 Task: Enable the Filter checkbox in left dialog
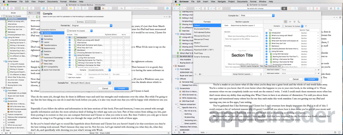pos(67,74)
